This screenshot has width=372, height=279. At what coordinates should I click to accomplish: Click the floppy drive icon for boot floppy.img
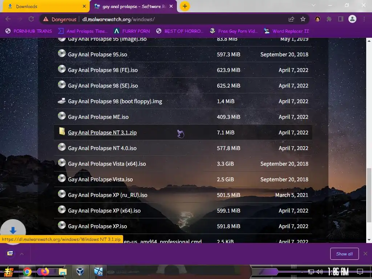(x=62, y=101)
